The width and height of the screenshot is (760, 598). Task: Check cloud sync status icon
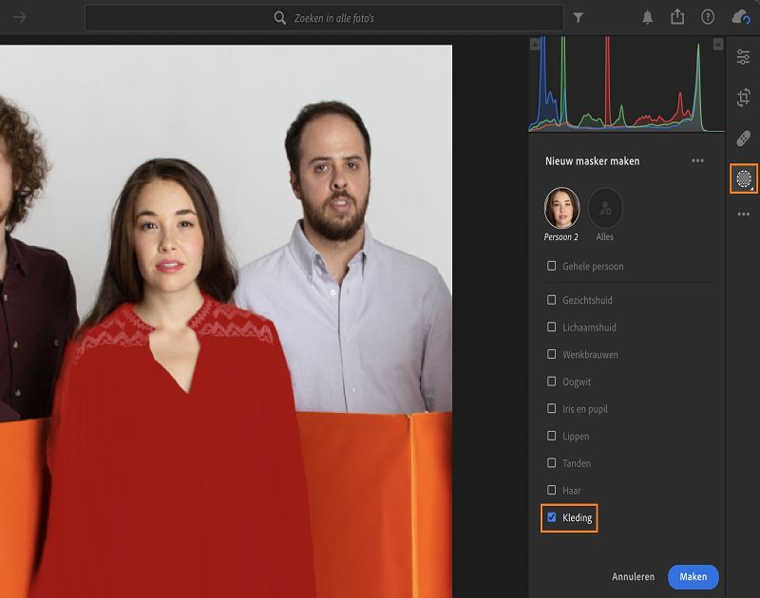click(x=741, y=17)
